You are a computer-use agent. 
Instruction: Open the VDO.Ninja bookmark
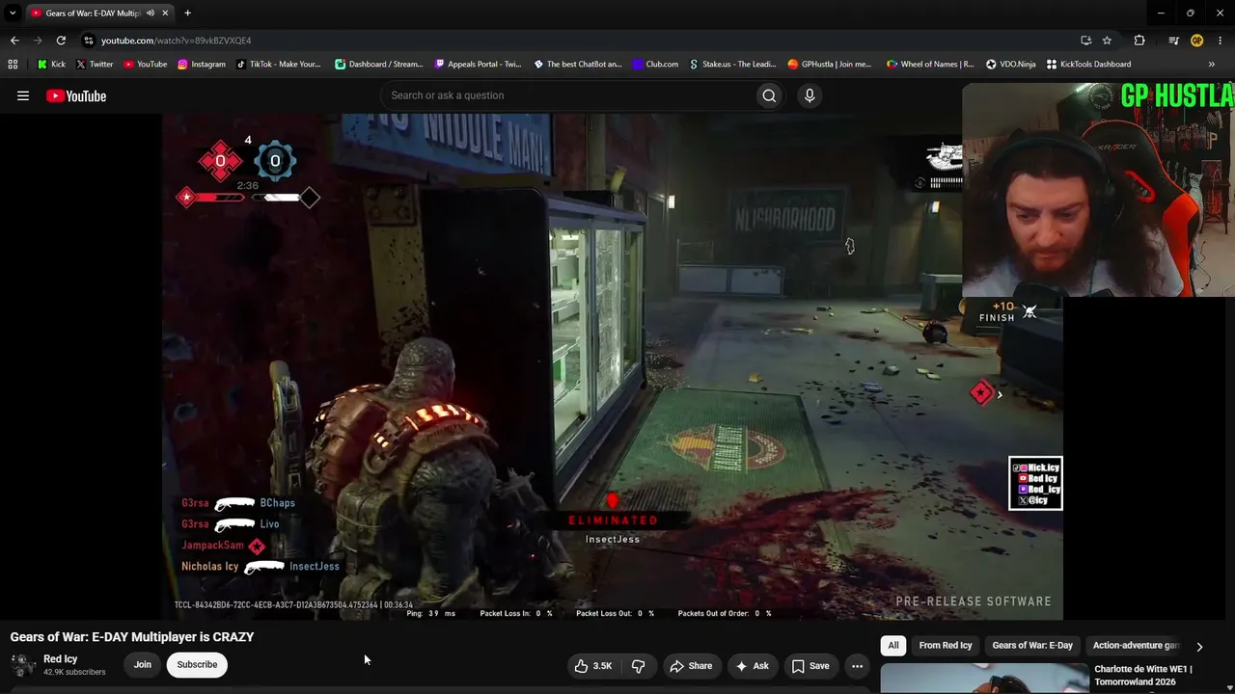tap(1010, 65)
